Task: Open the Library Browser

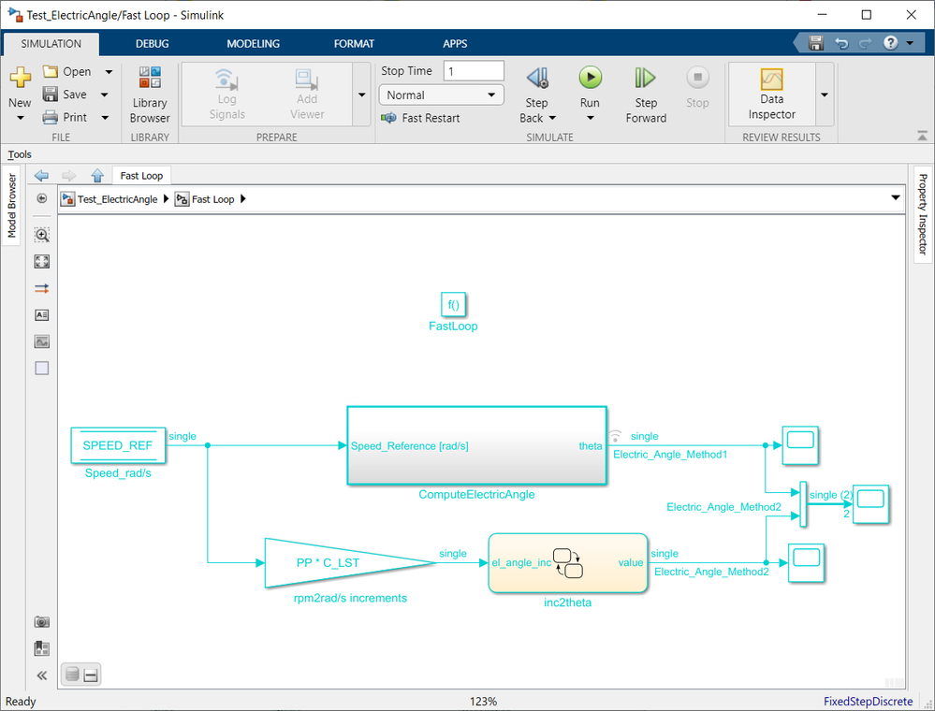Action: click(x=150, y=95)
